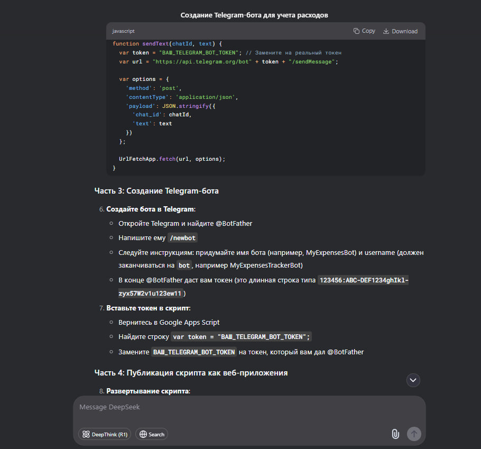Toggle the DeepThink (R1) mode

[x=105, y=434]
